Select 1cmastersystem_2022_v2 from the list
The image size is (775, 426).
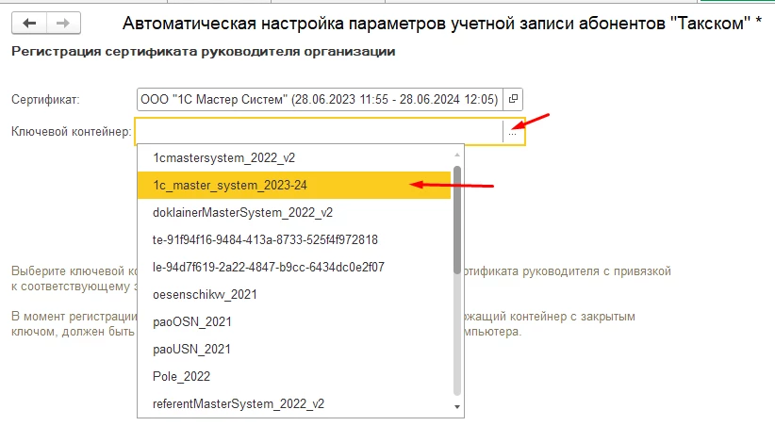(x=294, y=157)
